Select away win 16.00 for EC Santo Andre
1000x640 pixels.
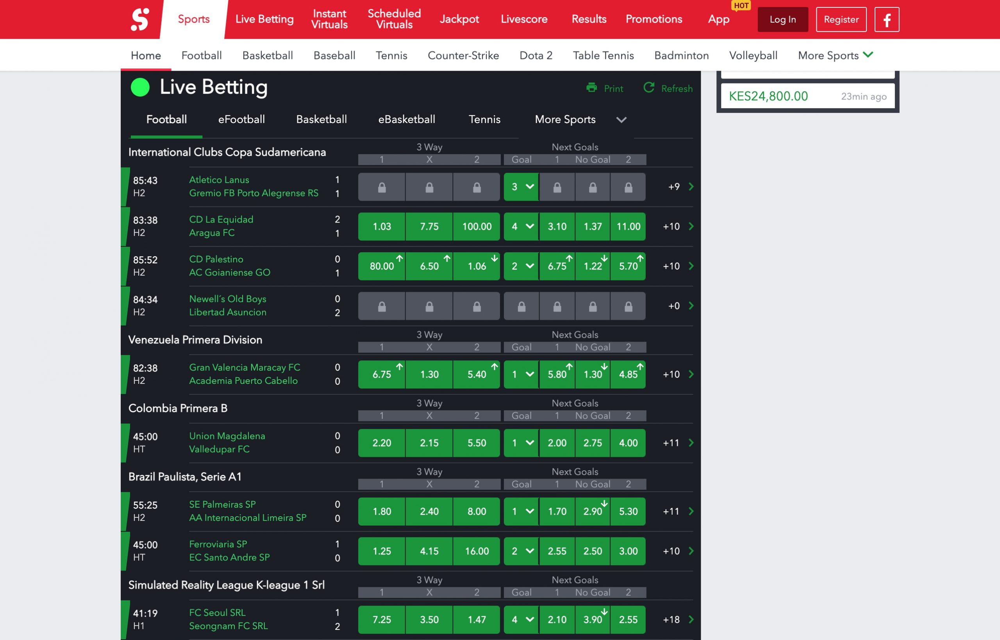click(477, 551)
